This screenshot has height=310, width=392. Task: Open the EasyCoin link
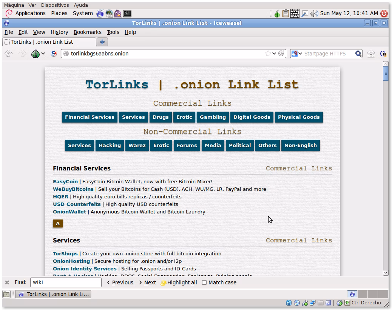click(65, 181)
